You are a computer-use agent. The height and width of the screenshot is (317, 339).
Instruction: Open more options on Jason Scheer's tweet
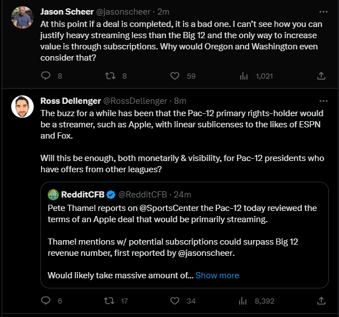pos(322,11)
